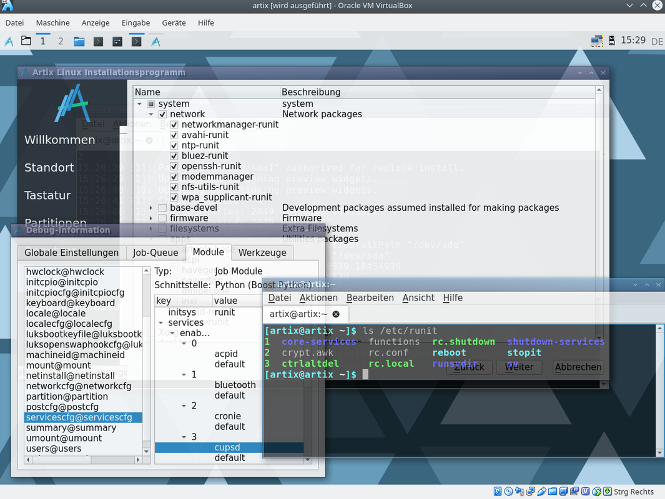Uncheck bluez-runit package
The height and width of the screenshot is (499, 665).
coord(174,156)
